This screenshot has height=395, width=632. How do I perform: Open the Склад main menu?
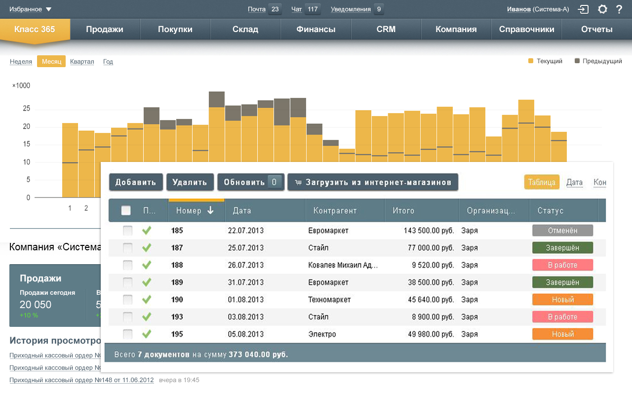(245, 29)
